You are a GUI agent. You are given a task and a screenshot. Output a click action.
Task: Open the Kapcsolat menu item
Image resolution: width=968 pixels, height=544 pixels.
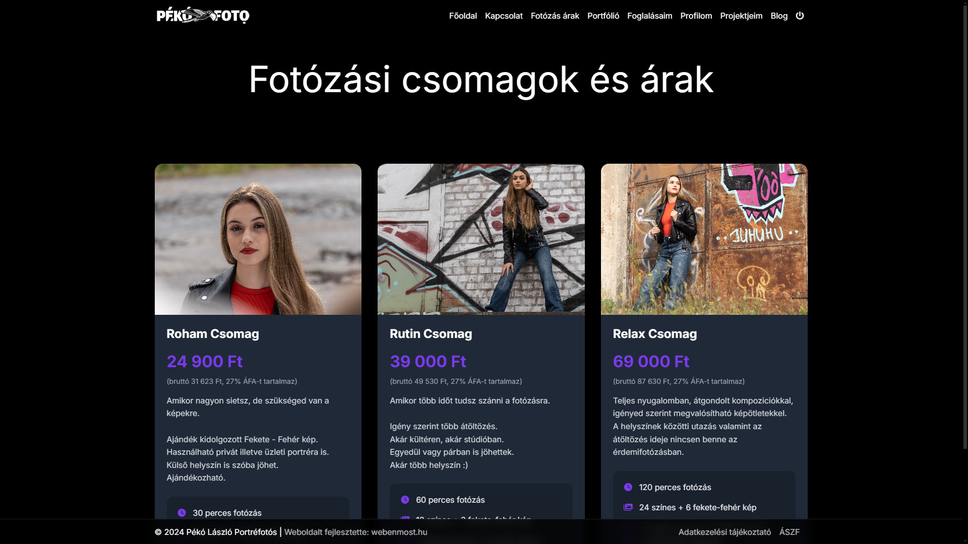pos(504,16)
